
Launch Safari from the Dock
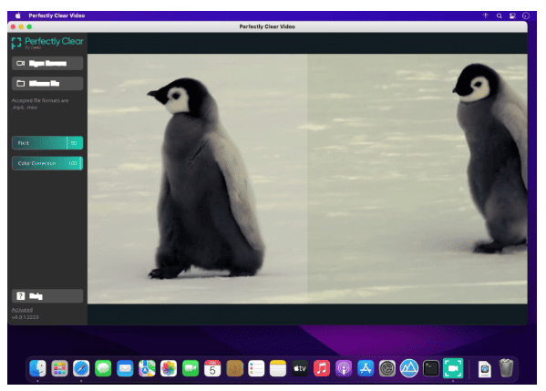coord(81,368)
